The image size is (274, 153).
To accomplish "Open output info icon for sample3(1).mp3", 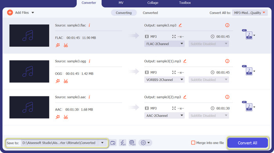I will click(227, 61).
